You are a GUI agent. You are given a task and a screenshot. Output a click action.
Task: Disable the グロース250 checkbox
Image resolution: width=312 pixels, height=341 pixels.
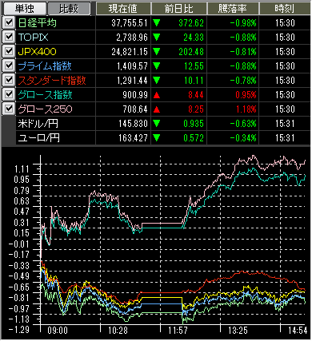(x=9, y=109)
